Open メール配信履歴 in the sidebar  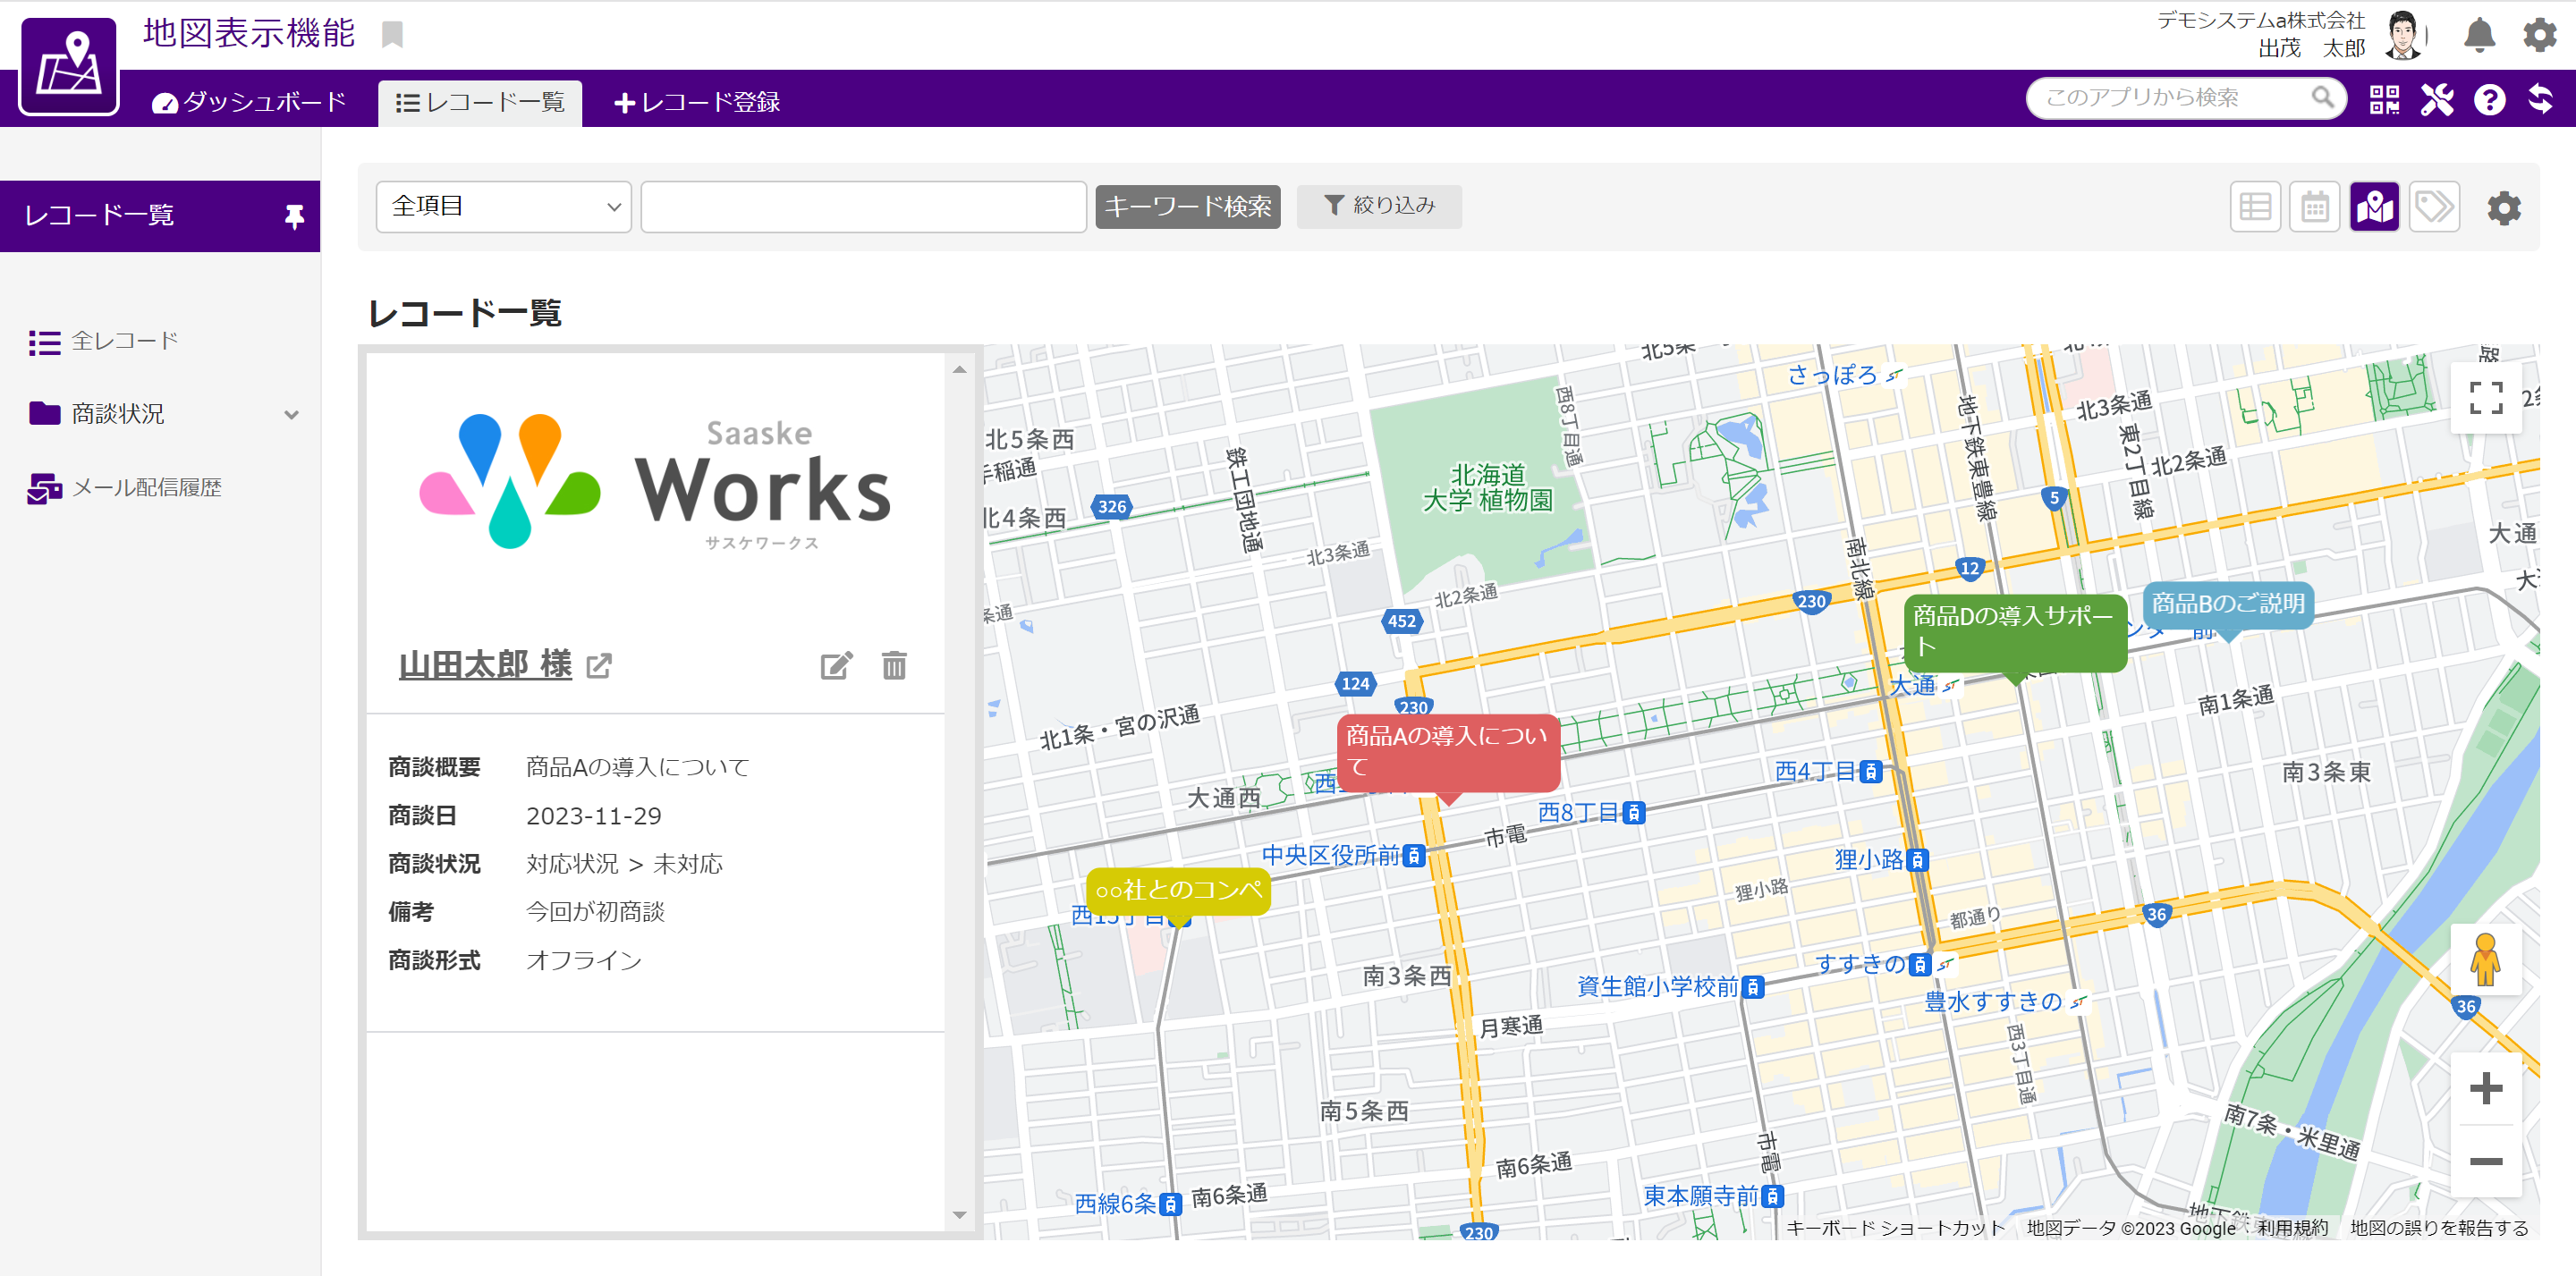(125, 487)
